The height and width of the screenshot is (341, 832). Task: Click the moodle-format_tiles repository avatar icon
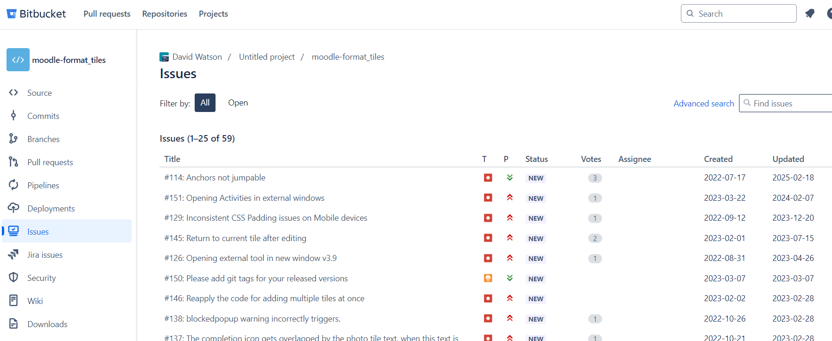(18, 60)
